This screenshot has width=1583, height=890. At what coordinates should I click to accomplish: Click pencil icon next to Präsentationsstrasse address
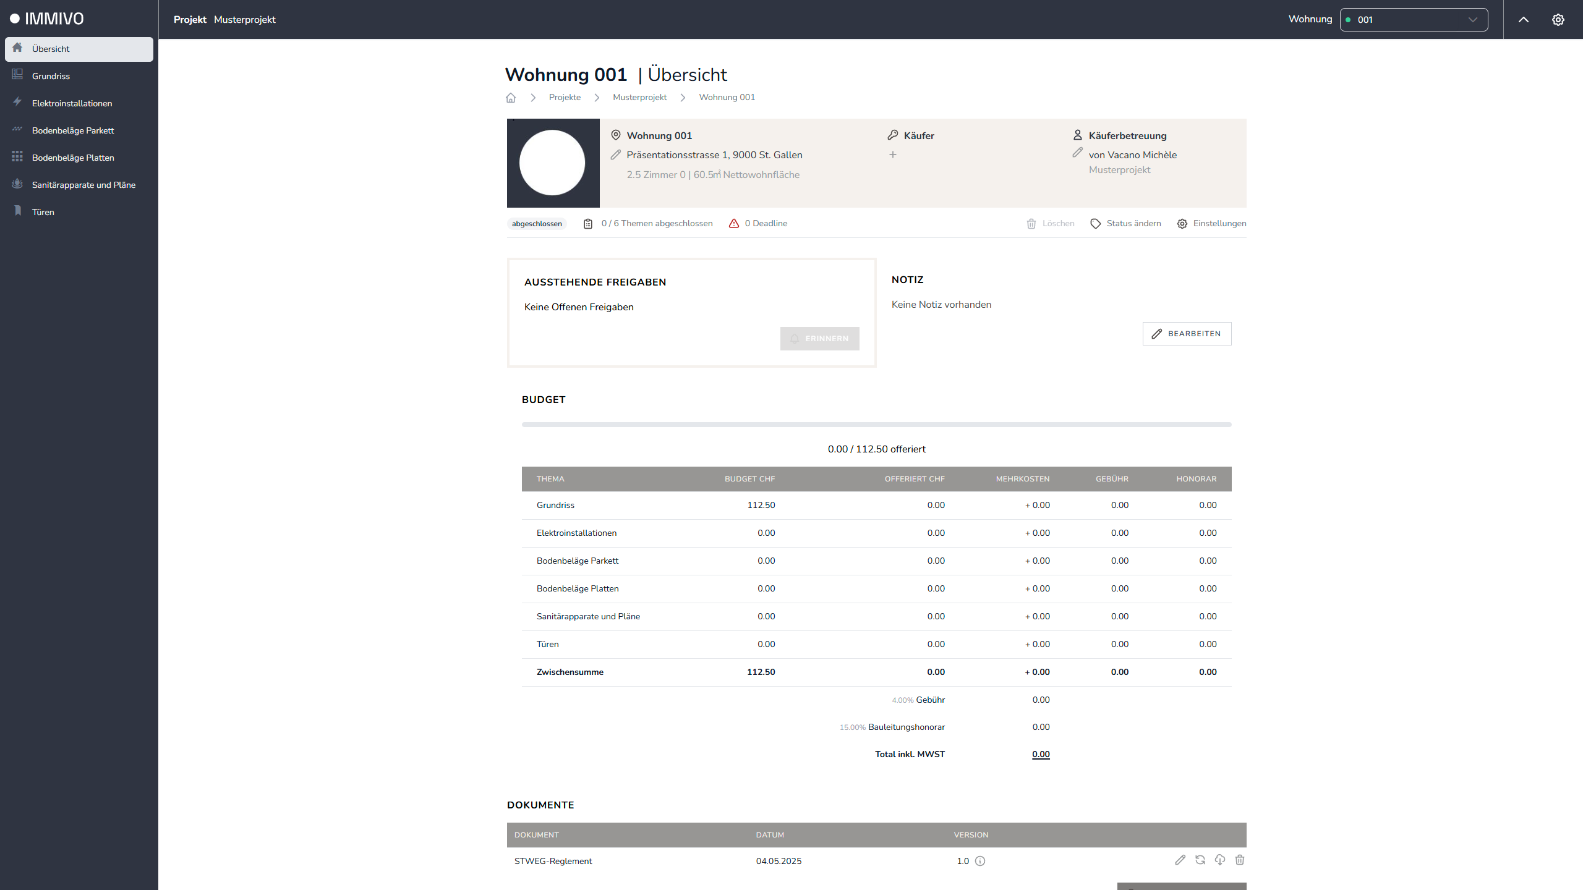pos(615,155)
